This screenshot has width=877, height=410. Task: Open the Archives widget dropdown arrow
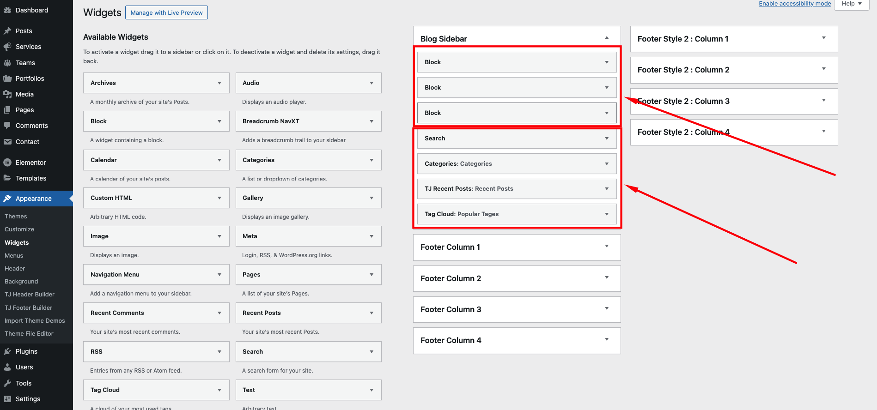[x=219, y=83]
